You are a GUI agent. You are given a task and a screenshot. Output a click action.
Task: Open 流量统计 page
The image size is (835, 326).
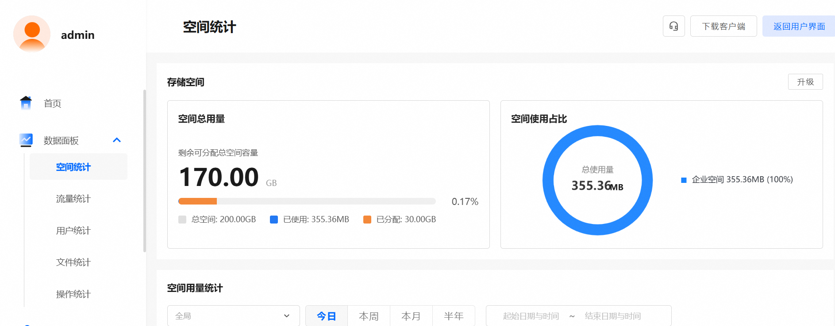(x=73, y=199)
